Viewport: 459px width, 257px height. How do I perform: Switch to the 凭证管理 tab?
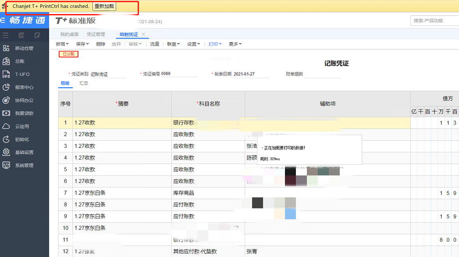96,34
